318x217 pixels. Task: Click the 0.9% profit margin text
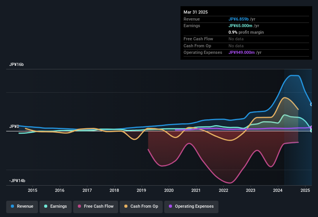246,32
